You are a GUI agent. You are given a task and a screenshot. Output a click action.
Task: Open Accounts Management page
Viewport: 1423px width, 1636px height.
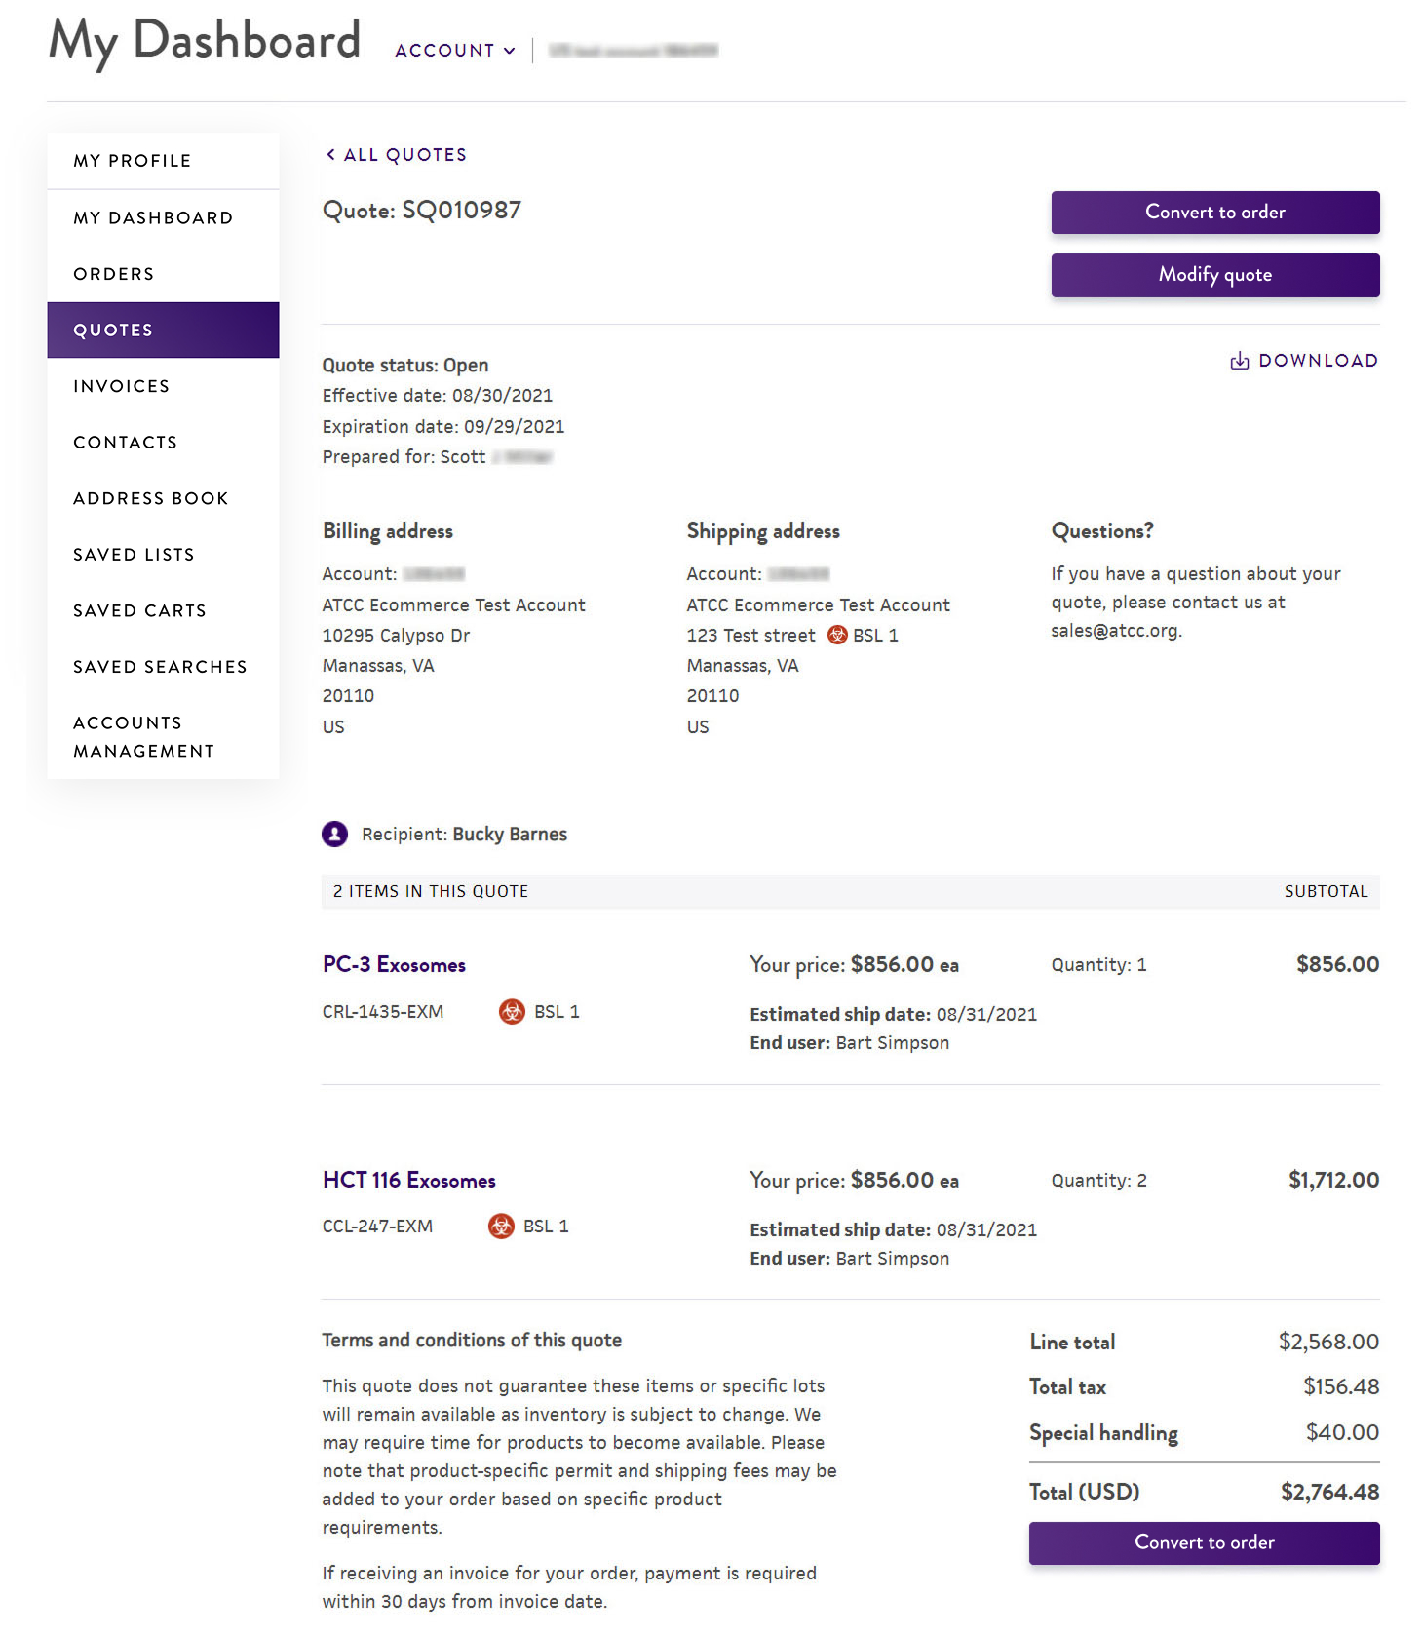143,737
